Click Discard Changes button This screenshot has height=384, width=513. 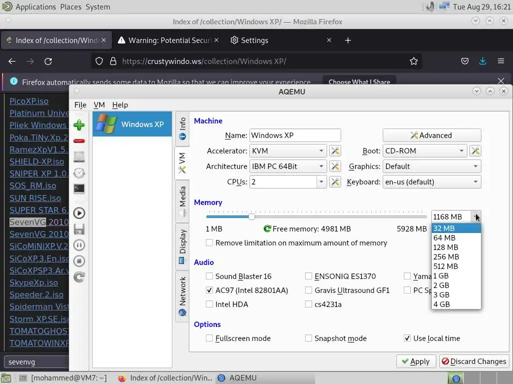pos(474,361)
